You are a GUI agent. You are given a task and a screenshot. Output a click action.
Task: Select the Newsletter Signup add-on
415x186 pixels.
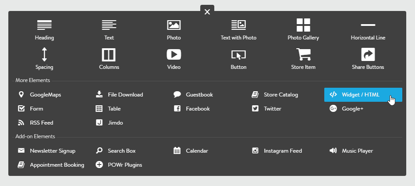coord(52,150)
